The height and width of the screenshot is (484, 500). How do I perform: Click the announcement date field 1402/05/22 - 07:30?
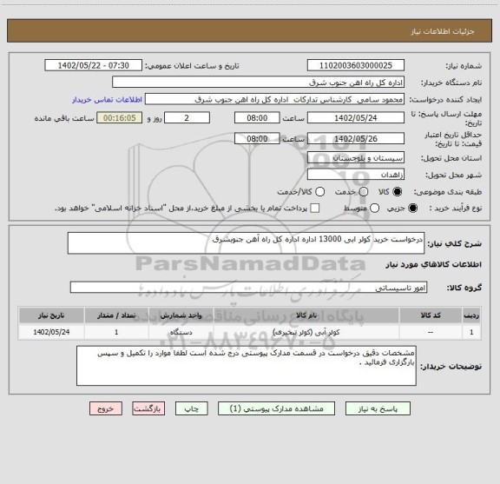coord(94,65)
